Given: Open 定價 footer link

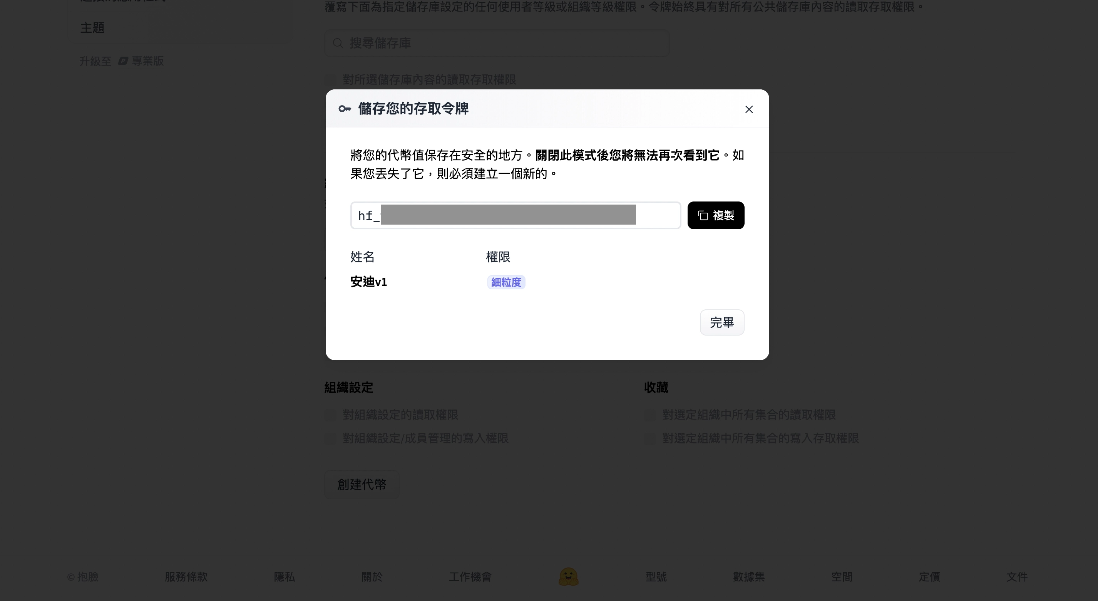Looking at the screenshot, I should 929,577.
